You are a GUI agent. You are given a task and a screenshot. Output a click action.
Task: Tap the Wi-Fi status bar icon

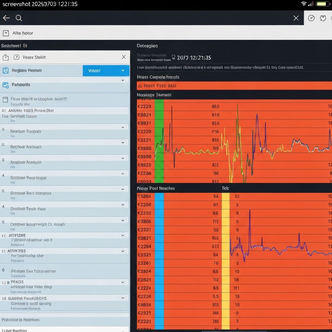click(x=304, y=4)
